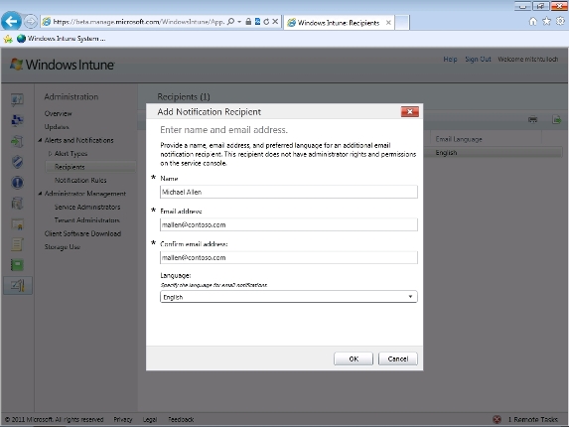Screen dimensions: 569x427
Task: Expand the Alert Types tree node
Action: coord(50,154)
